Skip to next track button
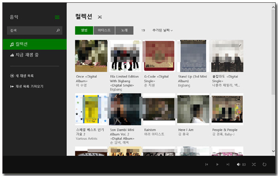Image resolution: width=278 pixels, height=176 pixels. click(x=228, y=164)
